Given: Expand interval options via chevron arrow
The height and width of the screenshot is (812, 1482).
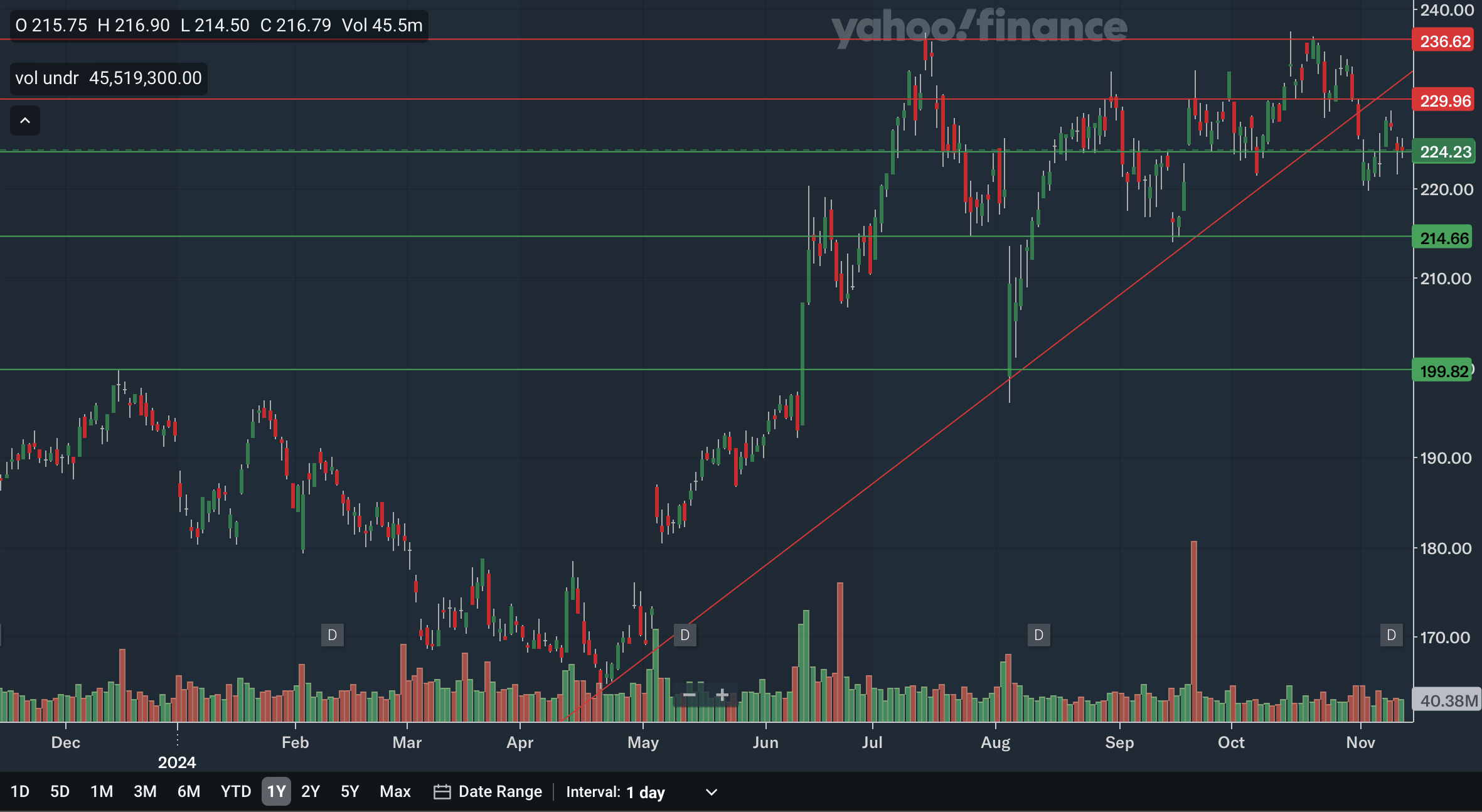Looking at the screenshot, I should [x=712, y=792].
